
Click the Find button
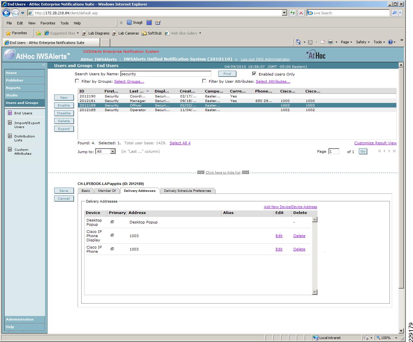227,74
